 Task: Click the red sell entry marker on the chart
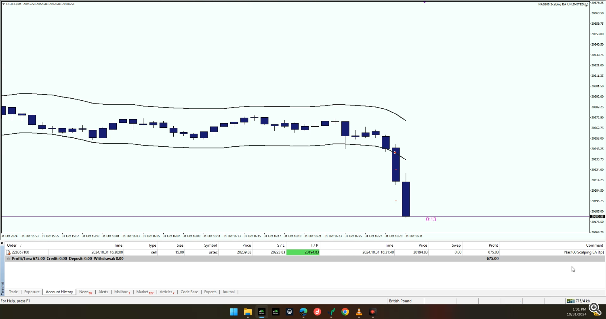395,152
